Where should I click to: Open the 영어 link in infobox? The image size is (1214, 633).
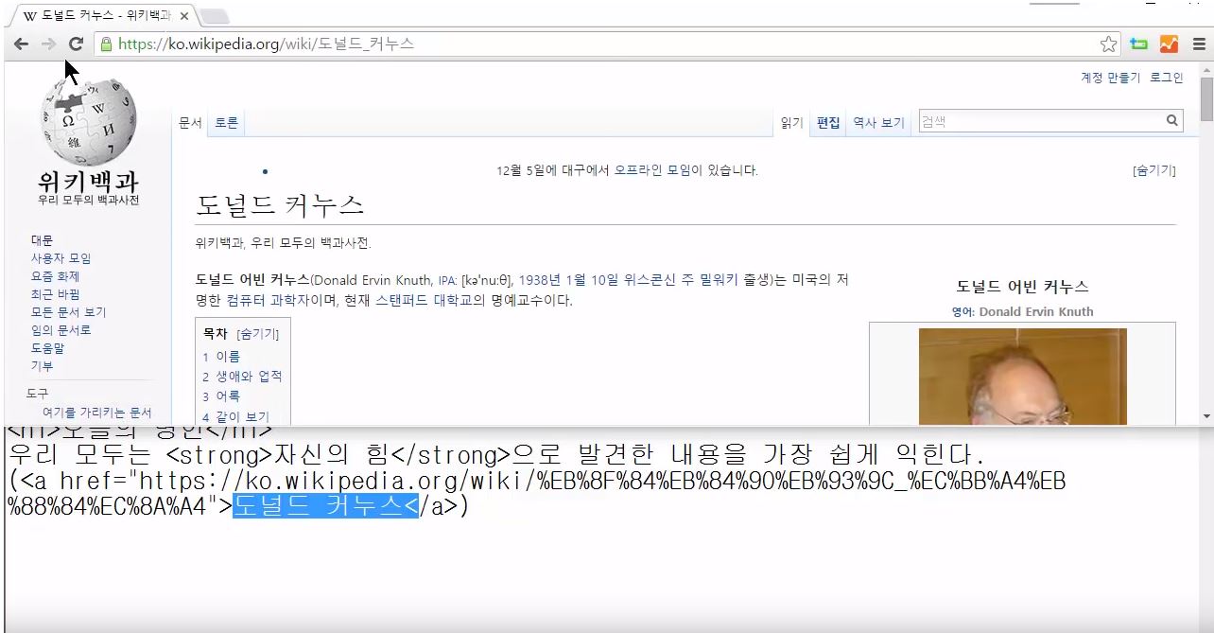(963, 311)
